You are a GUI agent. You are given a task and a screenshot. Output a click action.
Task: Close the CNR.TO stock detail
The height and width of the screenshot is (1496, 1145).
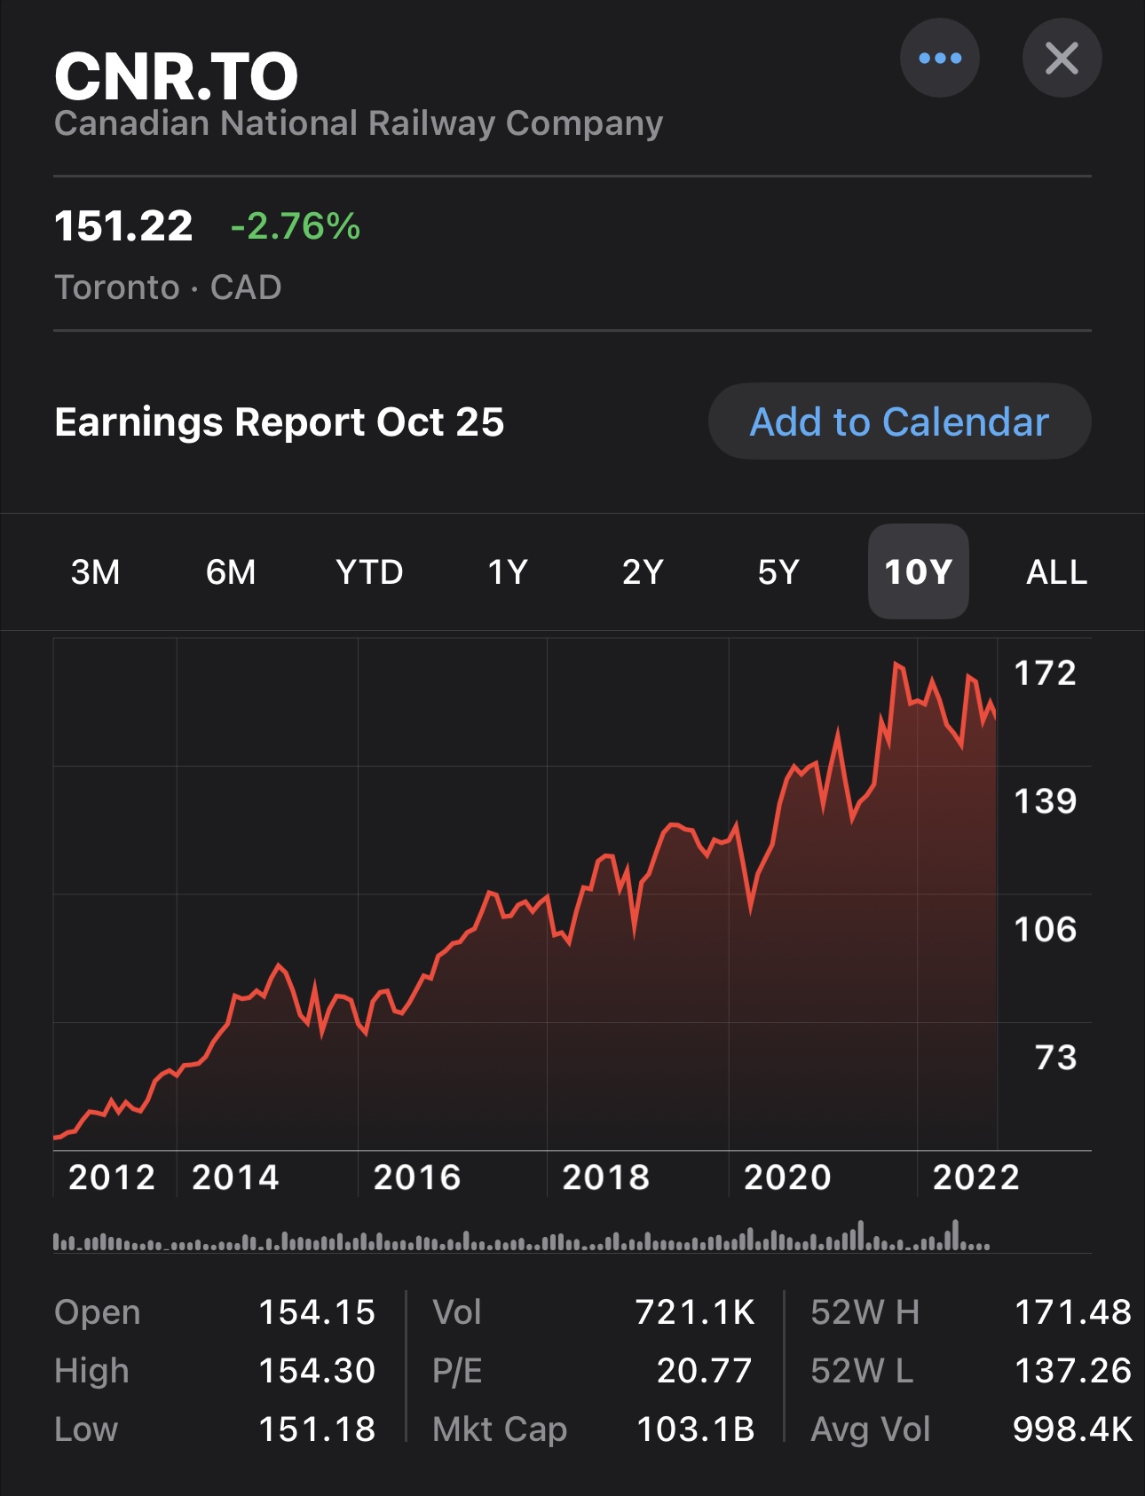pyautogui.click(x=1062, y=59)
